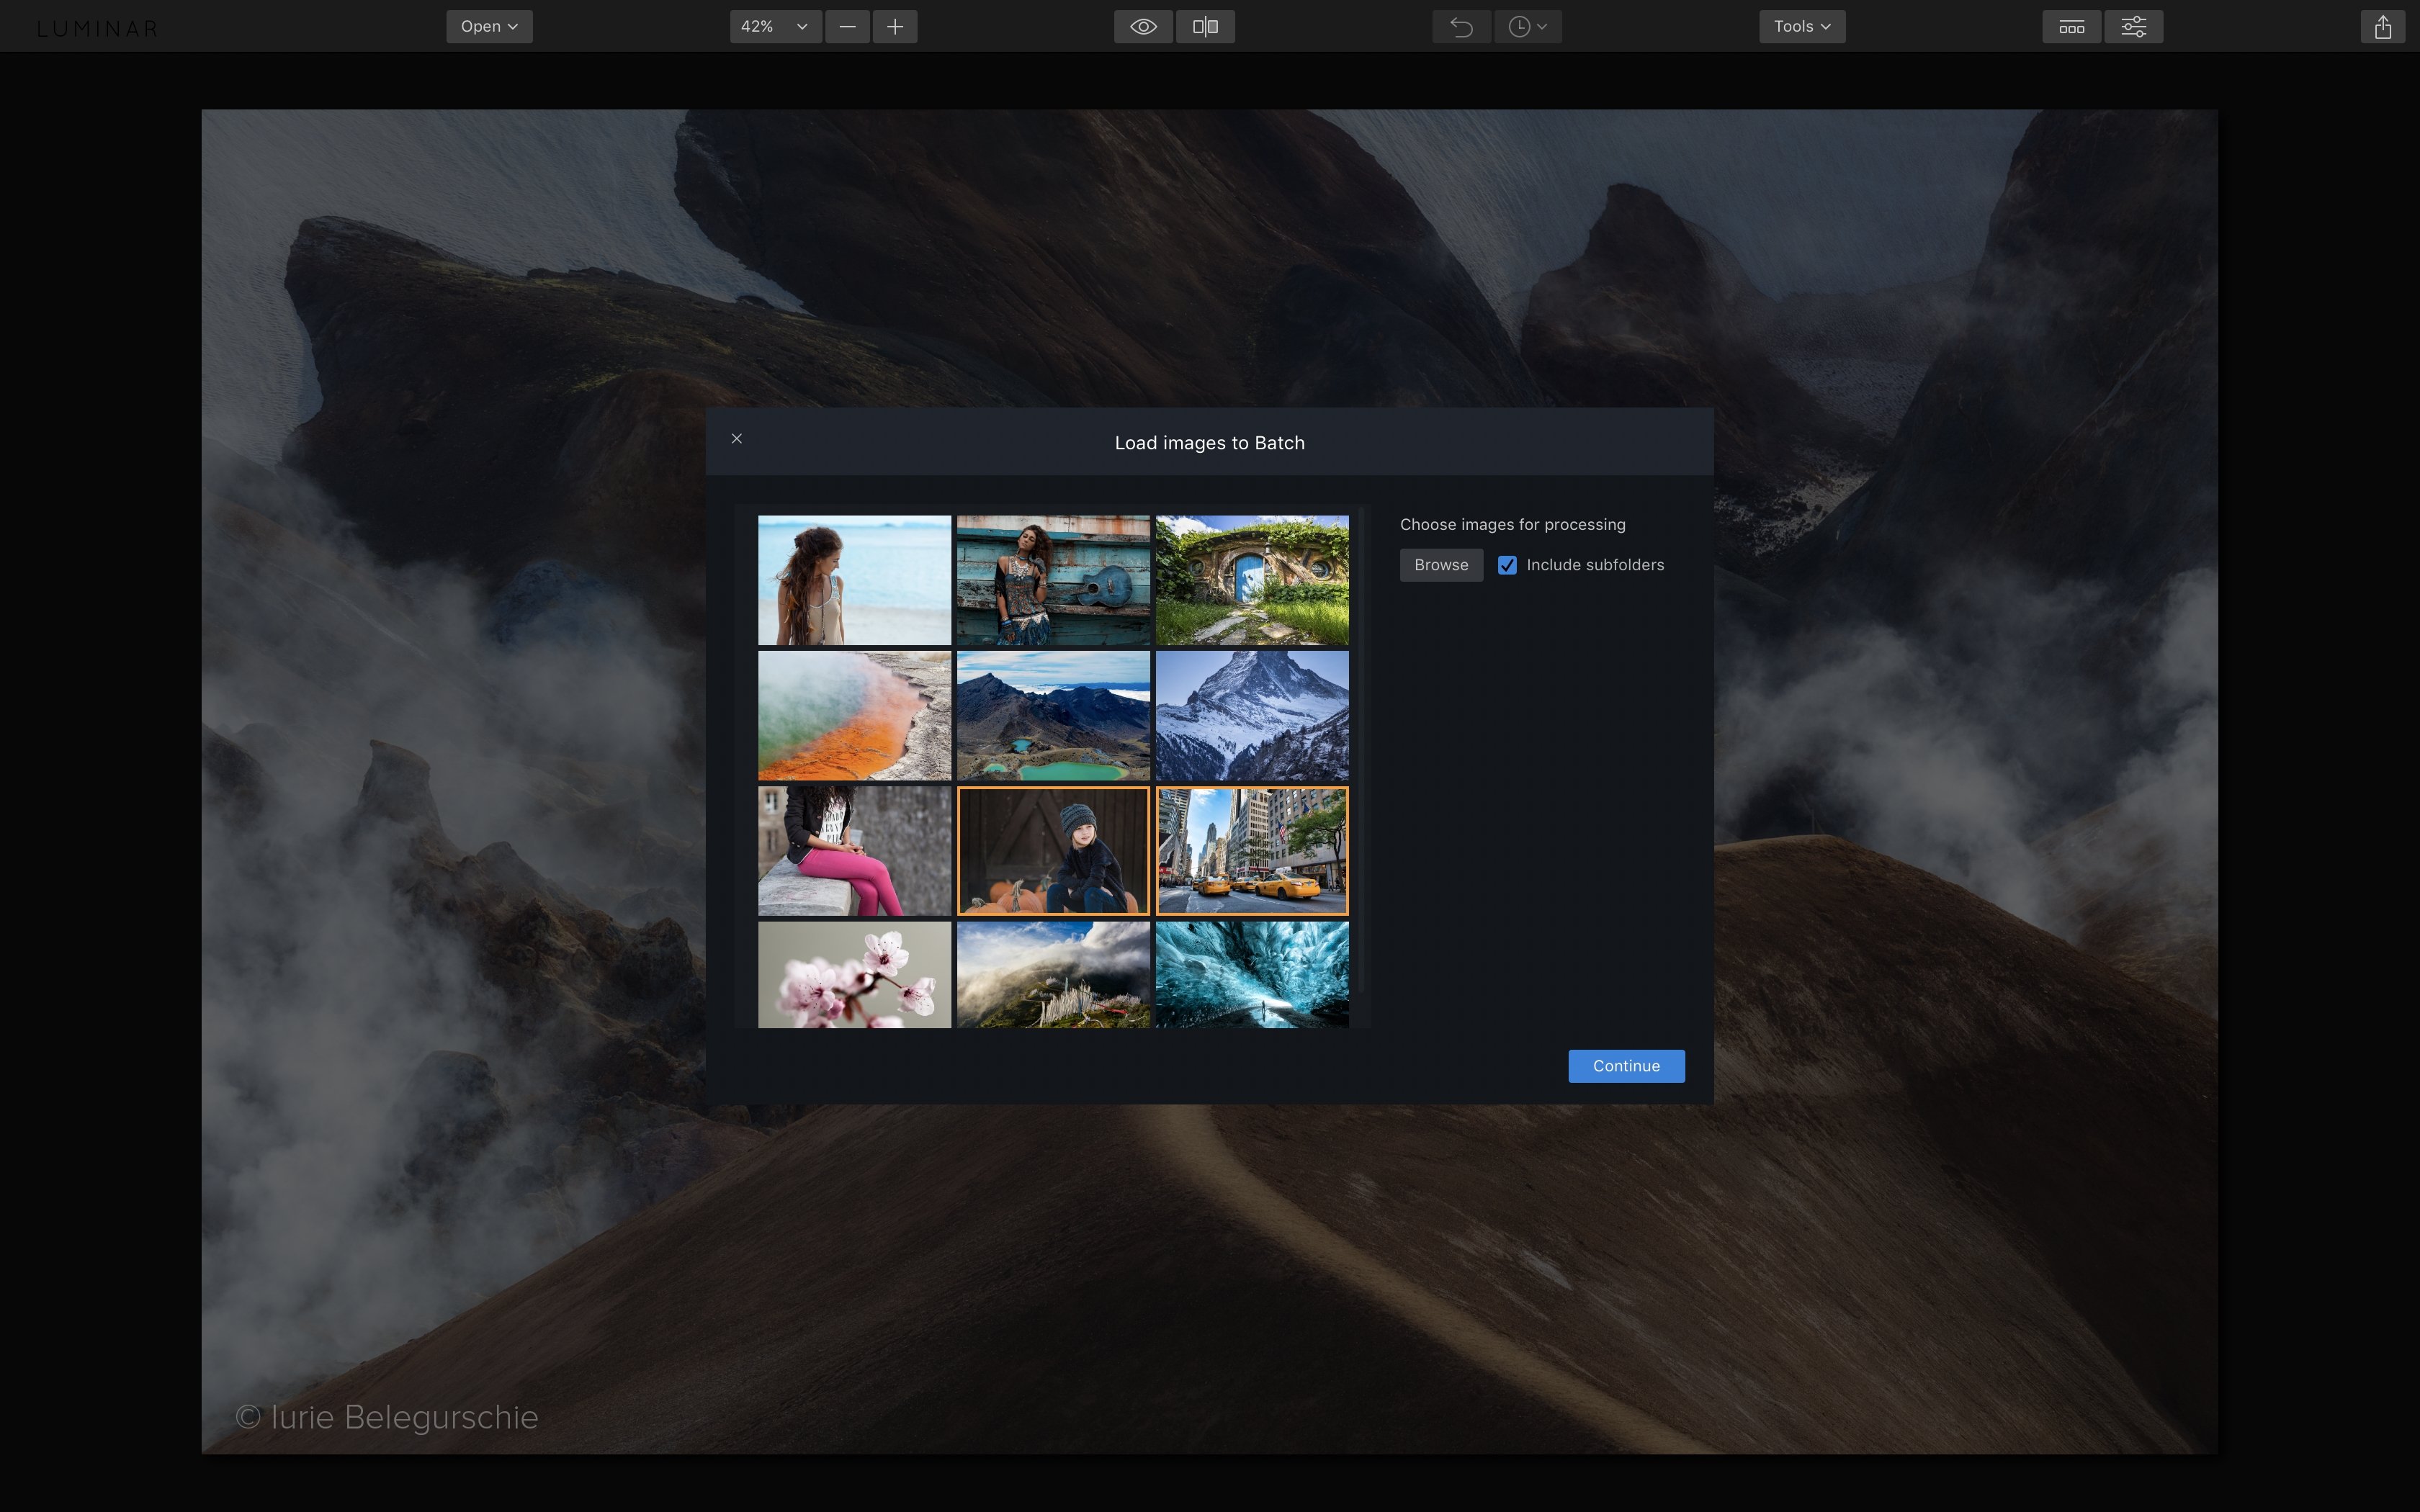
Task: Close the Load images to Batch dialog
Action: point(737,439)
